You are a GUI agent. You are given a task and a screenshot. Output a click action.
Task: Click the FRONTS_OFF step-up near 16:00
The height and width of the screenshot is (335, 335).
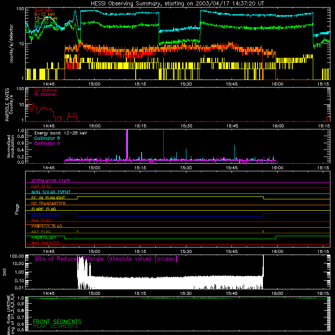276,237
